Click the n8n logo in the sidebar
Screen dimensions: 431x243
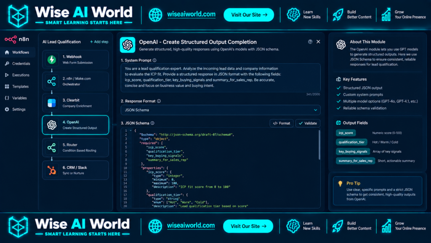point(17,39)
